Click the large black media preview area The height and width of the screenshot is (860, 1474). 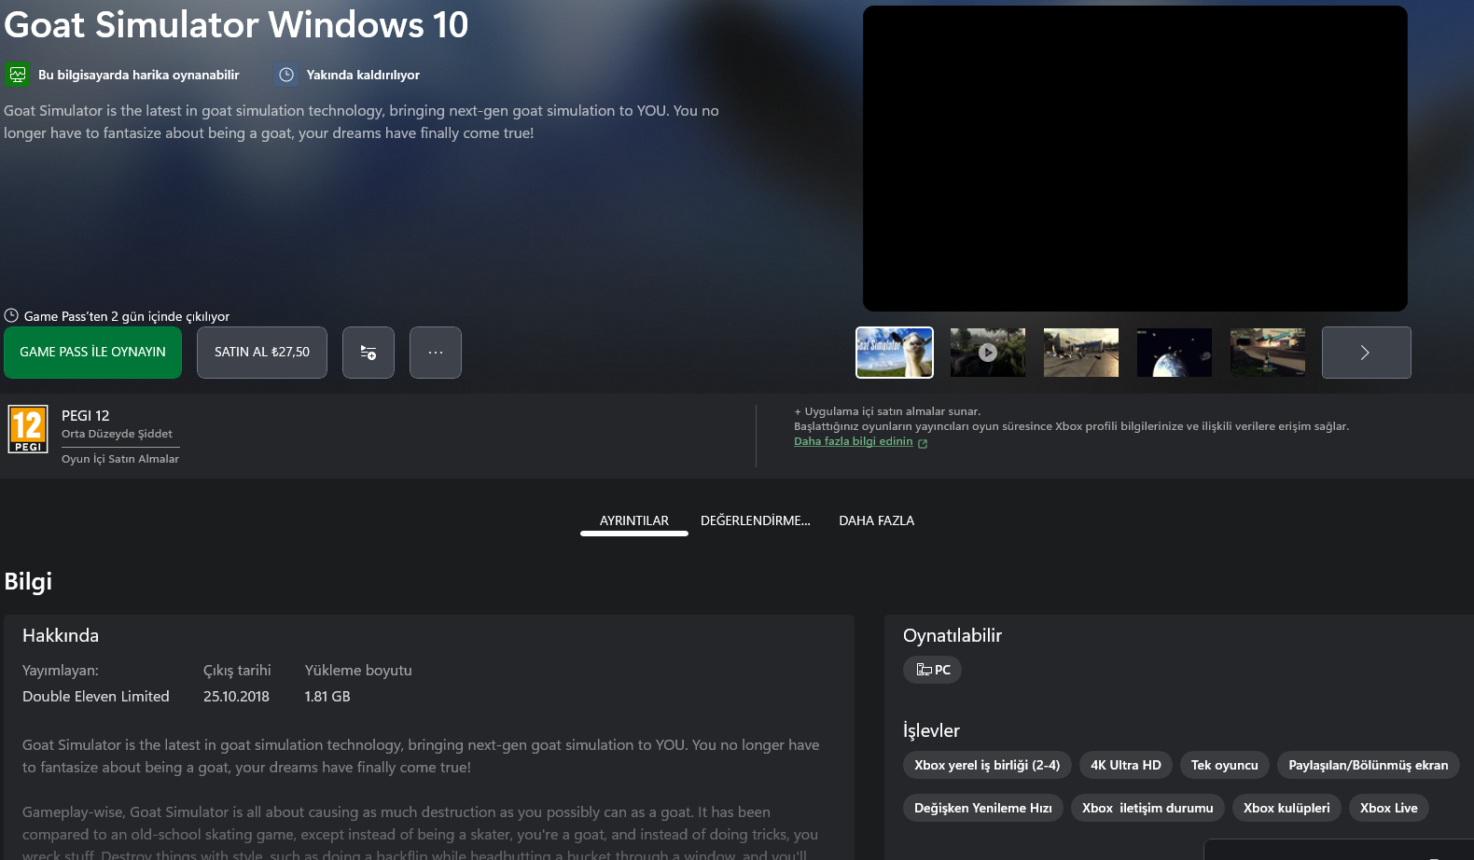pos(1135,159)
